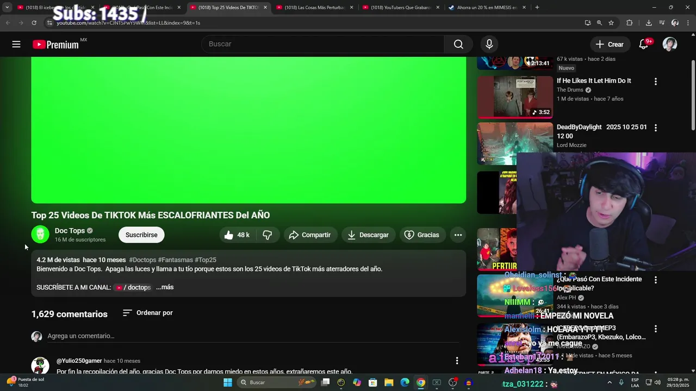Open the YouTube hamburger guide menu
The height and width of the screenshot is (391, 696).
tap(16, 44)
